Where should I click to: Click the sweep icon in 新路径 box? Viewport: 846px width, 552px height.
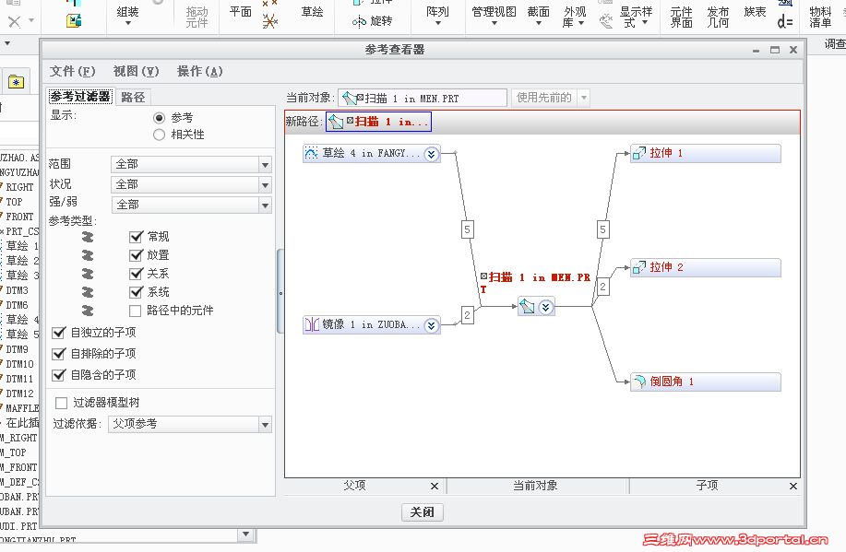click(x=336, y=122)
